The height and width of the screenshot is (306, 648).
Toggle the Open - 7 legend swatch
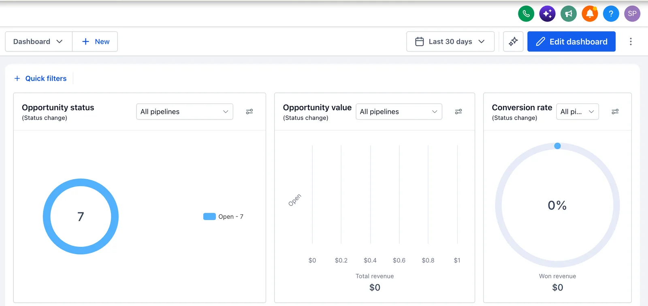tap(209, 216)
